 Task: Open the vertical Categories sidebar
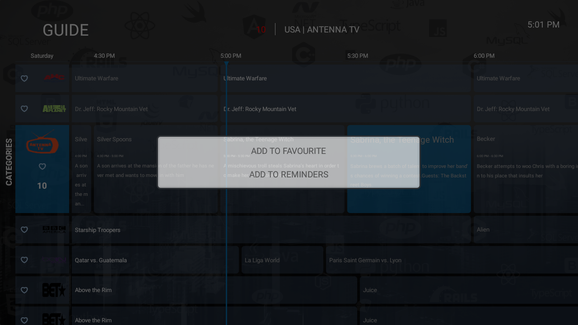point(9,162)
